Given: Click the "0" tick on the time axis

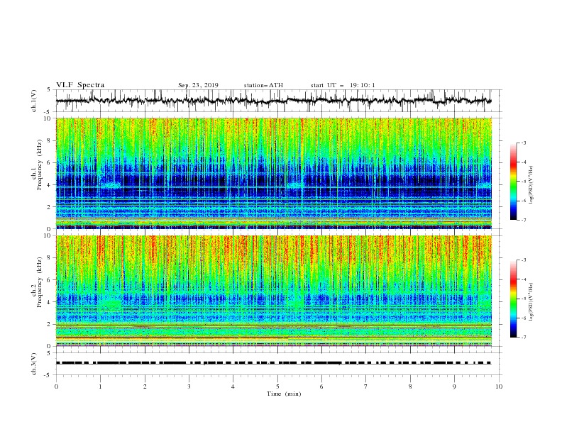Looking at the screenshot, I should point(56,386).
